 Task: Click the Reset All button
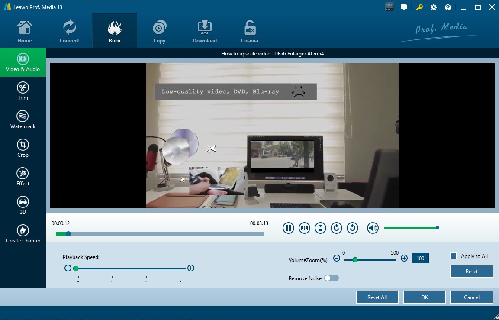point(377,297)
